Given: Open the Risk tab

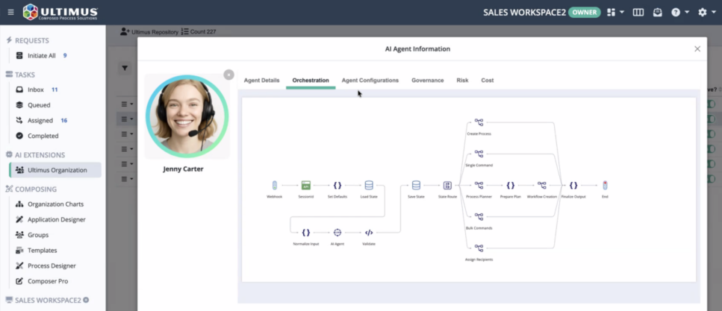Looking at the screenshot, I should click(x=462, y=80).
